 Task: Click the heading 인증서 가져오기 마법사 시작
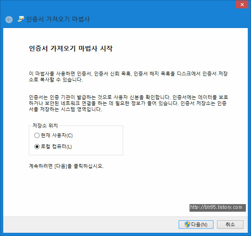point(71,48)
